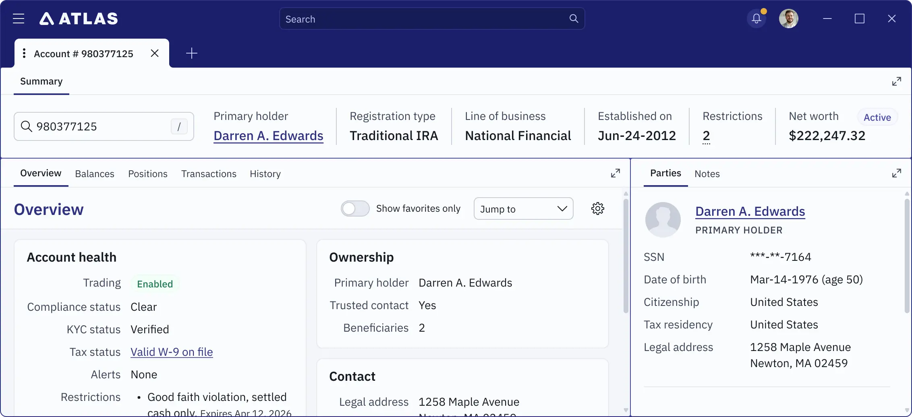Click the masked SSN ***-**-7164
The height and width of the screenshot is (417, 912).
coord(781,257)
